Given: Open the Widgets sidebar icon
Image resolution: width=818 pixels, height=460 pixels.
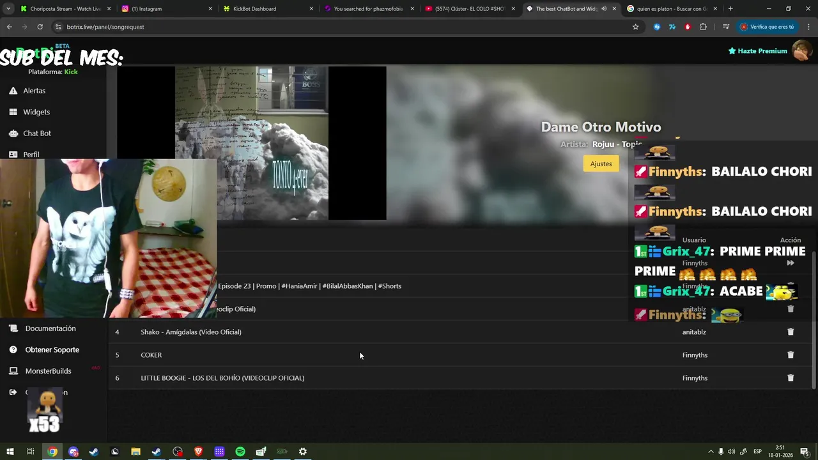Looking at the screenshot, I should coord(13,112).
